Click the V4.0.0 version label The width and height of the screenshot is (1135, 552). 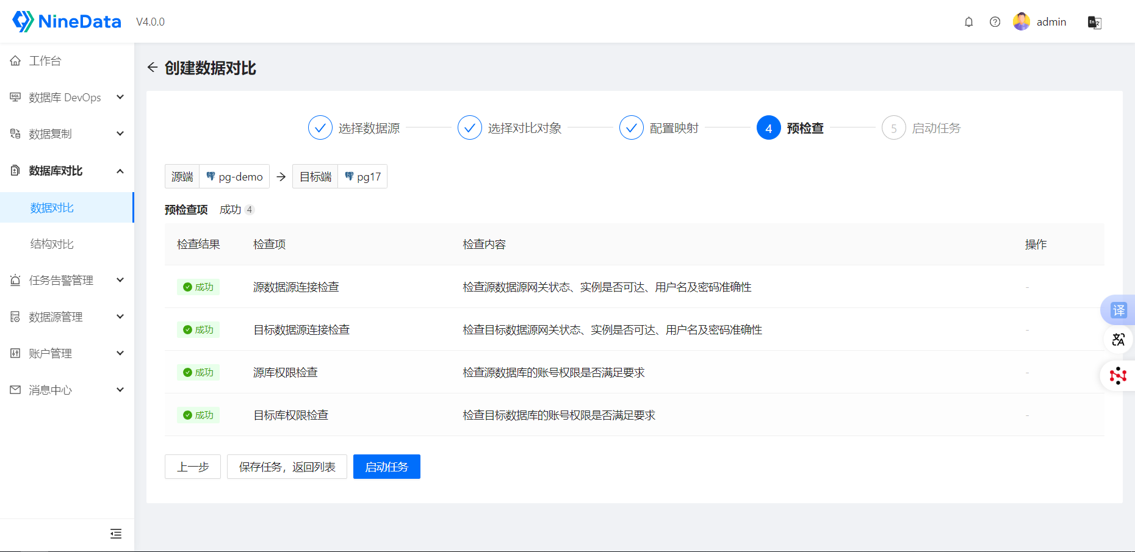pyautogui.click(x=150, y=22)
